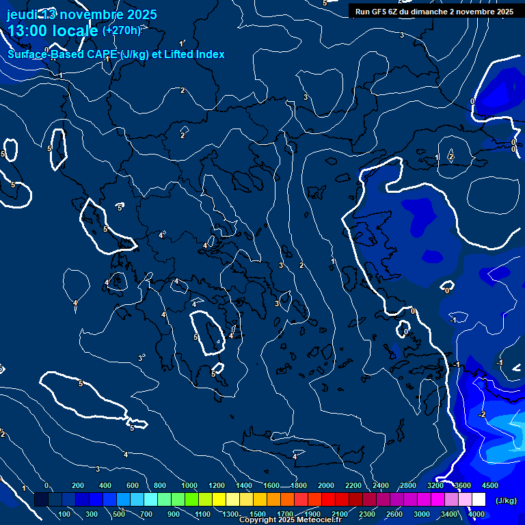Screen dimensions: 525x525
Task: Click the legend value '1600'
Action: click(271, 485)
